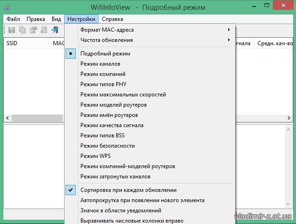Select Режим моделей роутеров
Image resolution: width=296 pixels, height=224 pixels.
tap(150, 105)
